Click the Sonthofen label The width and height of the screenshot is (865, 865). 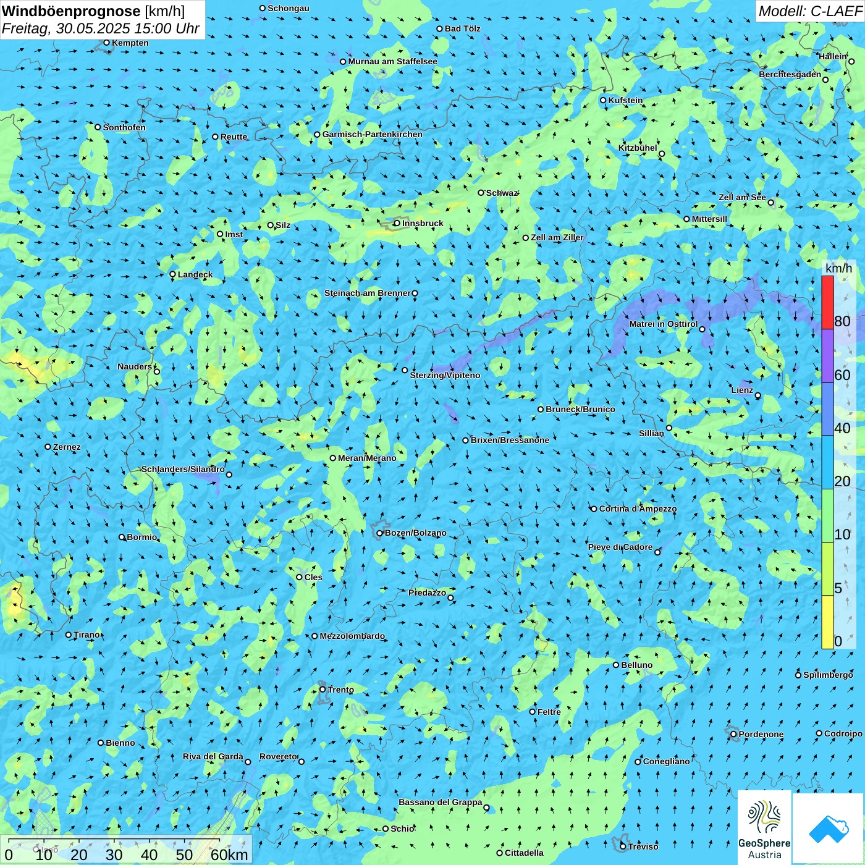point(124,127)
